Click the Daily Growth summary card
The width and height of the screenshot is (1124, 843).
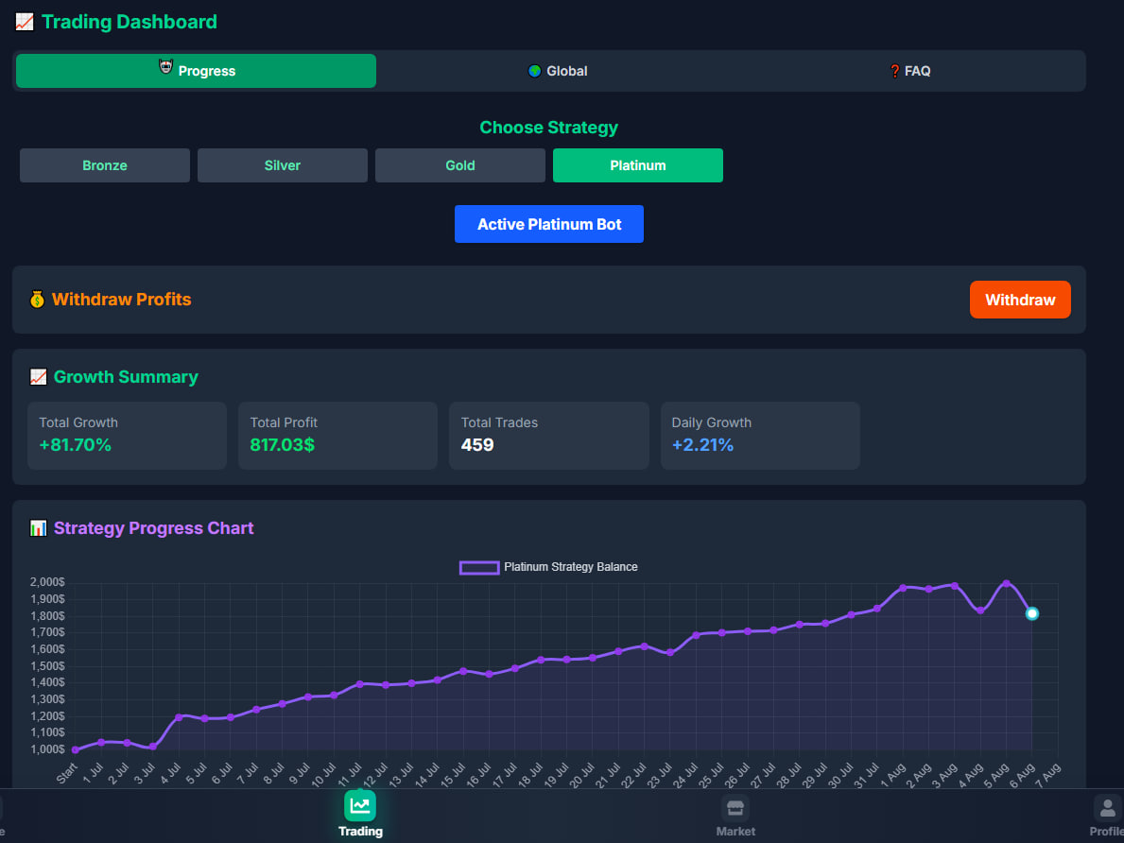pyautogui.click(x=760, y=436)
